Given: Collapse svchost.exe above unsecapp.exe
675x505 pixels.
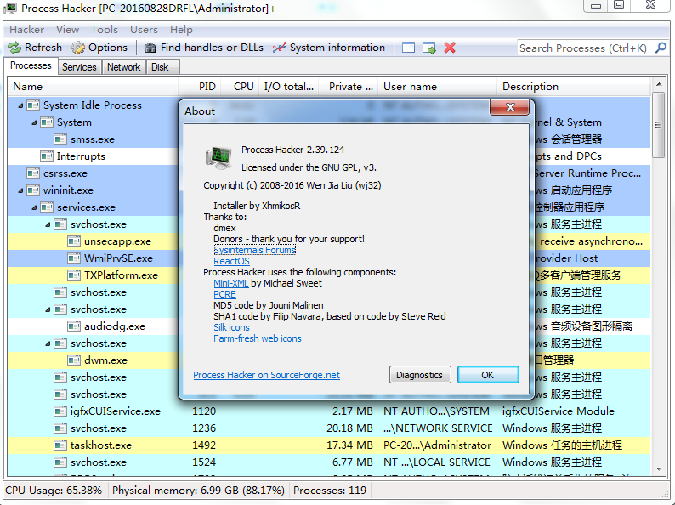Looking at the screenshot, I should [x=48, y=224].
